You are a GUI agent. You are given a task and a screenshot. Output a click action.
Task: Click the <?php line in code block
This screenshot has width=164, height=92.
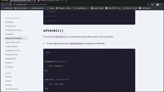47,52
